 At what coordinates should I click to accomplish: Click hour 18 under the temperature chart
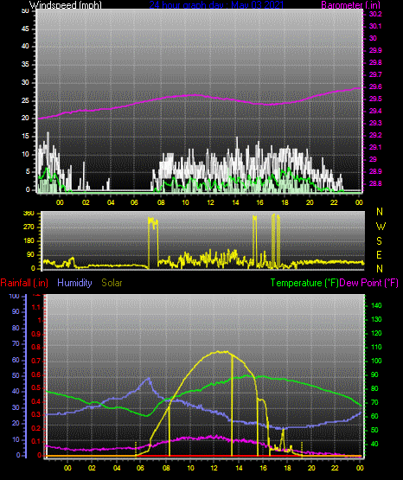pos(287,468)
